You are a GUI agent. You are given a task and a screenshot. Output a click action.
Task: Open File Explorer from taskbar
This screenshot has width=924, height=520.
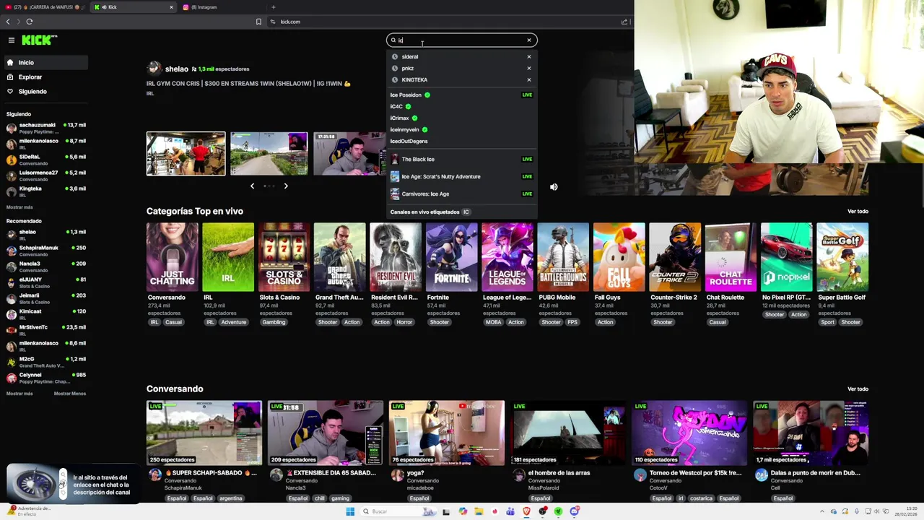tap(479, 511)
